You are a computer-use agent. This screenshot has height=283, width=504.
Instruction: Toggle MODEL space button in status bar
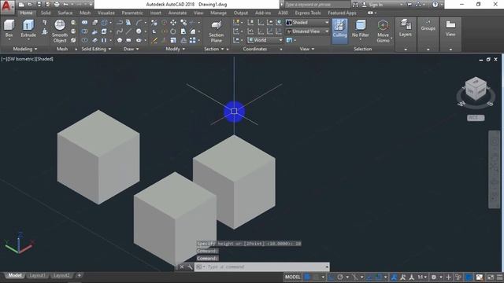click(292, 277)
